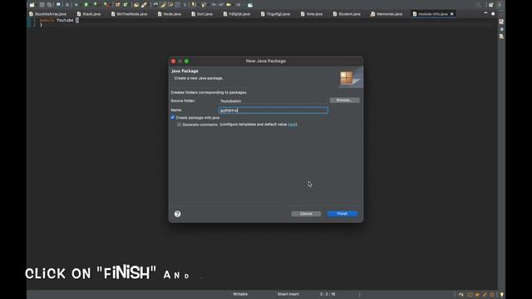The width and height of the screenshot is (532, 299).
Task: Click the Save toolbar icon
Action: click(x=42, y=5)
